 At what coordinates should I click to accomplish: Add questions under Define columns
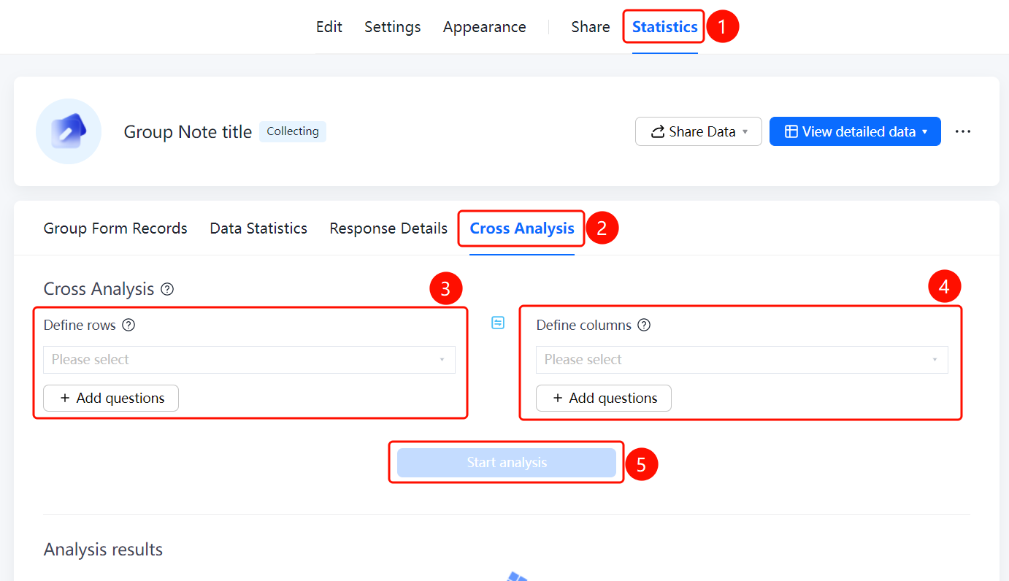tap(604, 398)
